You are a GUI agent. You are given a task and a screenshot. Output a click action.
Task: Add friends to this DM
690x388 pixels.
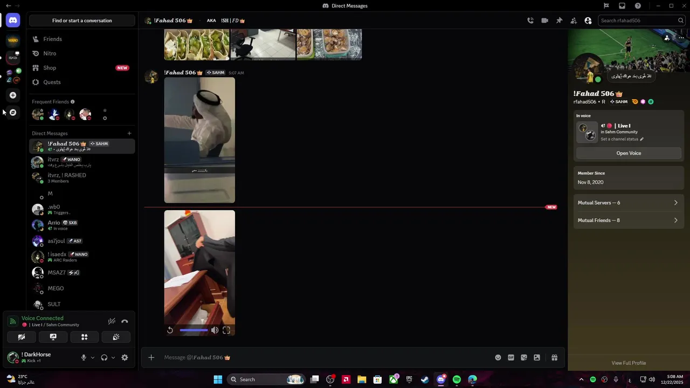coord(574,20)
